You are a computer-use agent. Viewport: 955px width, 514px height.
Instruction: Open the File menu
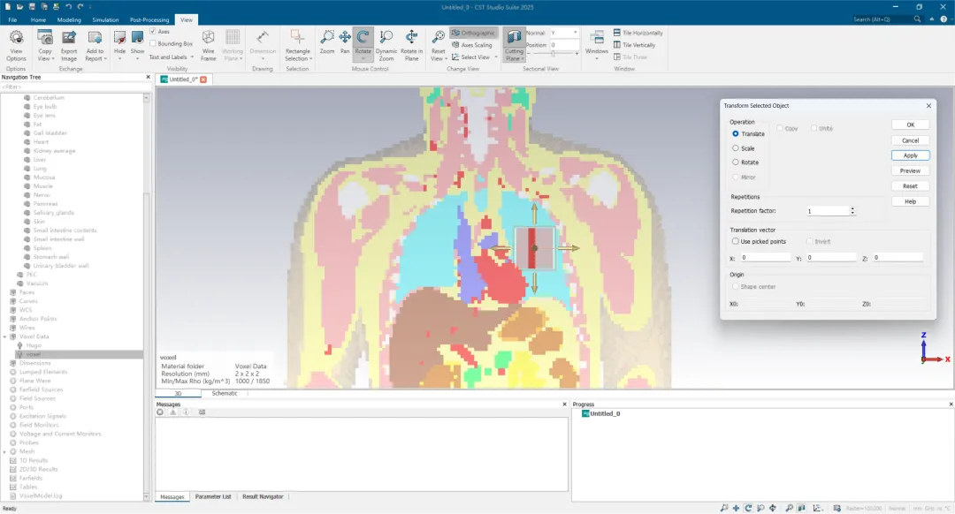tap(12, 19)
